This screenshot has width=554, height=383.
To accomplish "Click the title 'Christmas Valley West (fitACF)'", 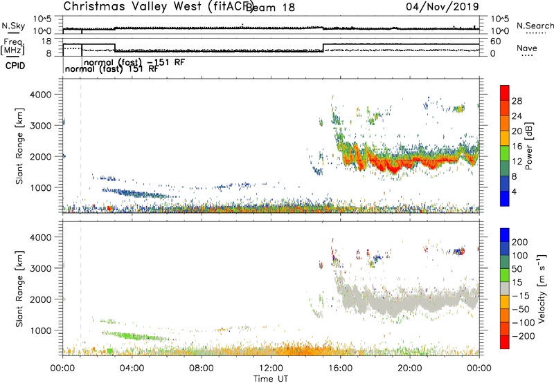I will click(x=158, y=6).
